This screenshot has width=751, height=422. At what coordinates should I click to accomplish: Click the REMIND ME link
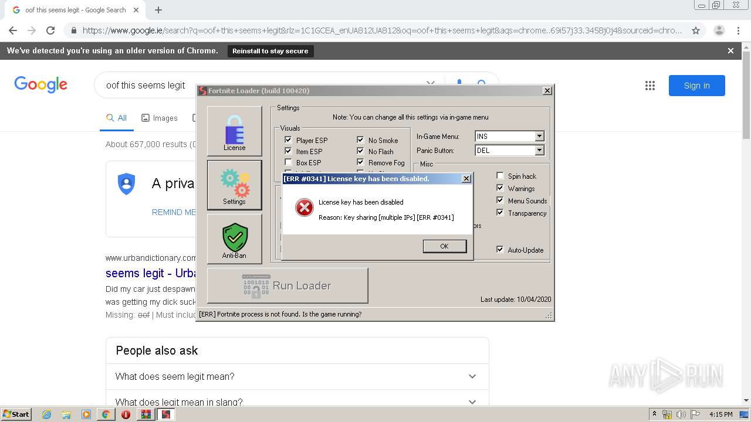click(x=174, y=212)
